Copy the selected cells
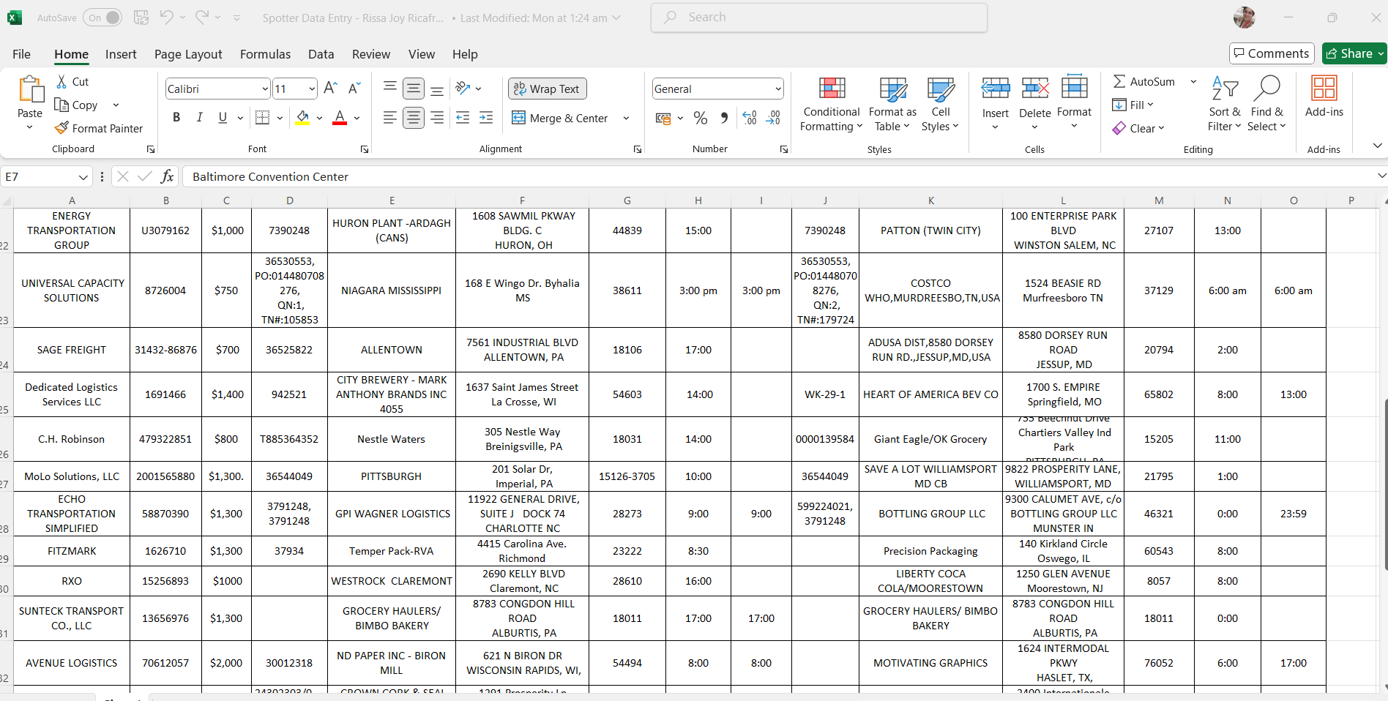Screen dimensions: 1388x701 pyautogui.click(x=77, y=105)
